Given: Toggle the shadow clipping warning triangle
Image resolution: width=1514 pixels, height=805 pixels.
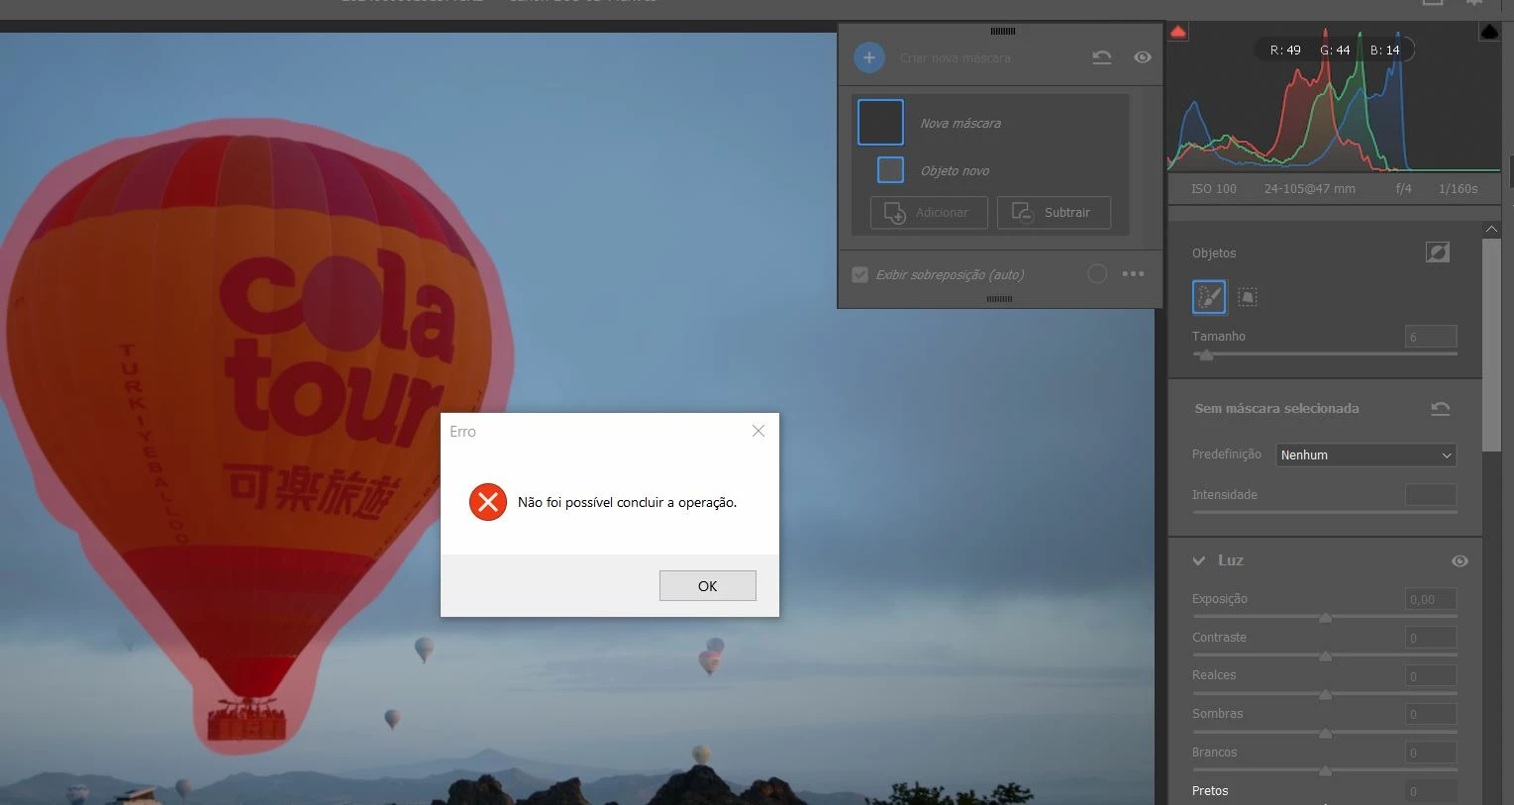Looking at the screenshot, I should click(x=1178, y=32).
